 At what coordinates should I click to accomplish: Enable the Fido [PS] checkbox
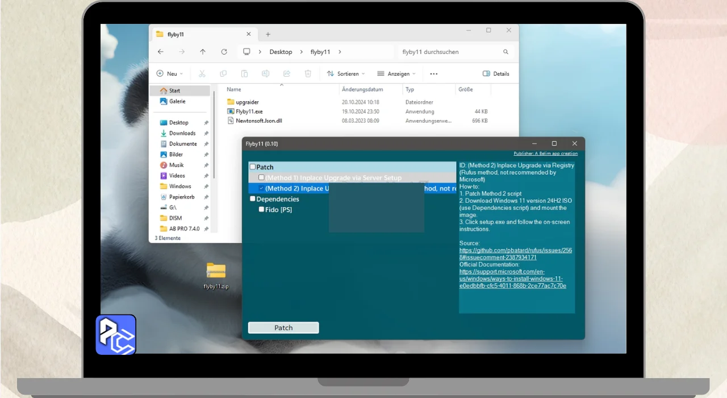point(261,209)
